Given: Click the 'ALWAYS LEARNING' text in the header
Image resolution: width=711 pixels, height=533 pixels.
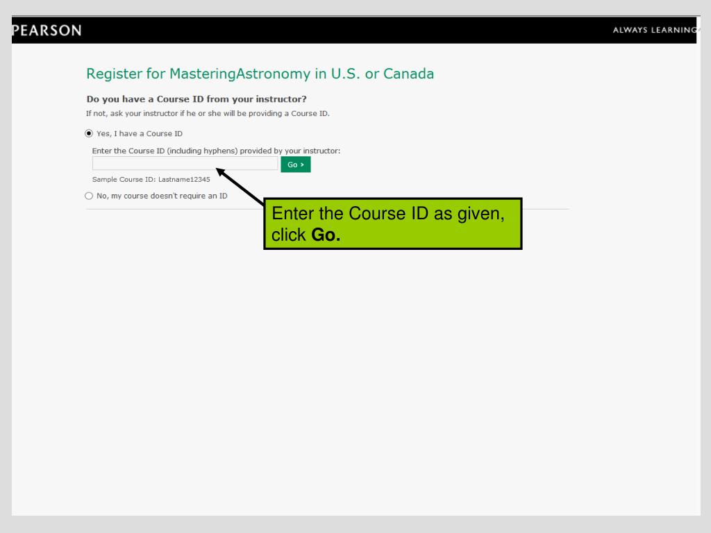Looking at the screenshot, I should click(x=654, y=30).
